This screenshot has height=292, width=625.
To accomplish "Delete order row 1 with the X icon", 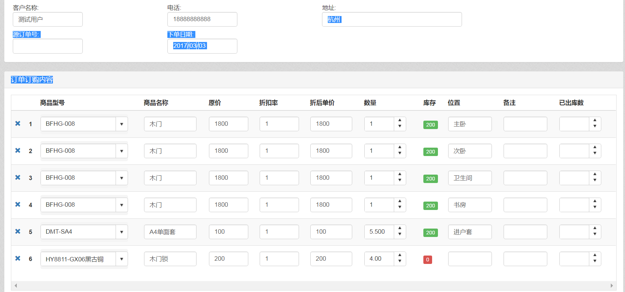I will 18,124.
